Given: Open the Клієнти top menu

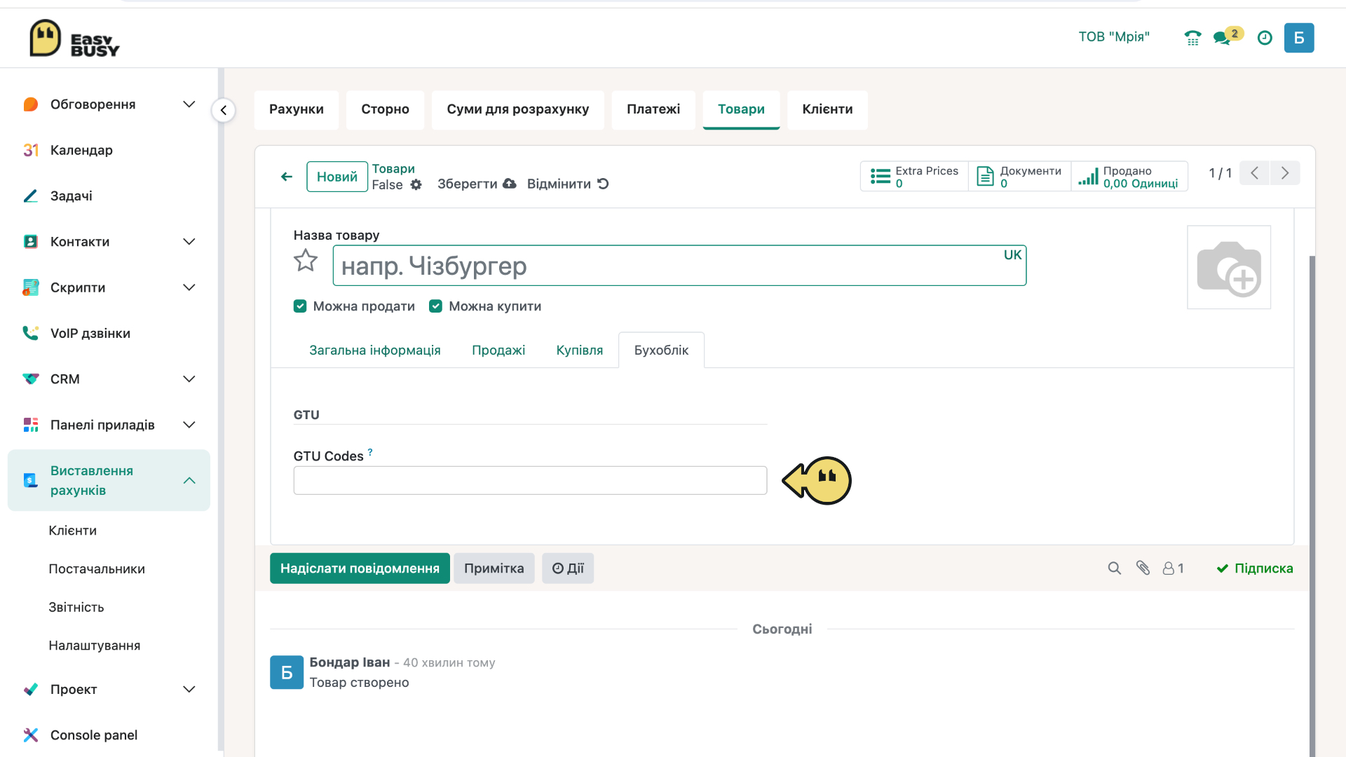Looking at the screenshot, I should pos(827,110).
